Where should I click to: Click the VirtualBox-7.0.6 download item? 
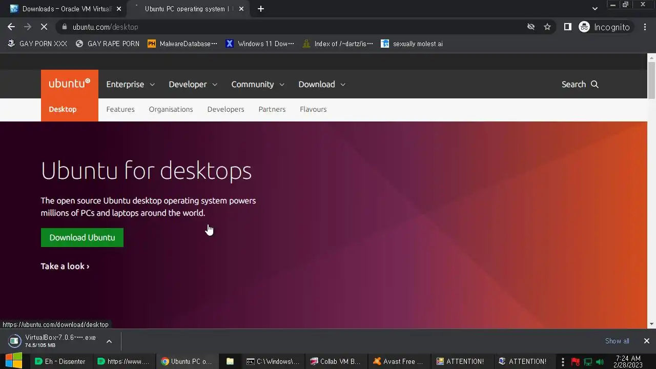pyautogui.click(x=53, y=341)
